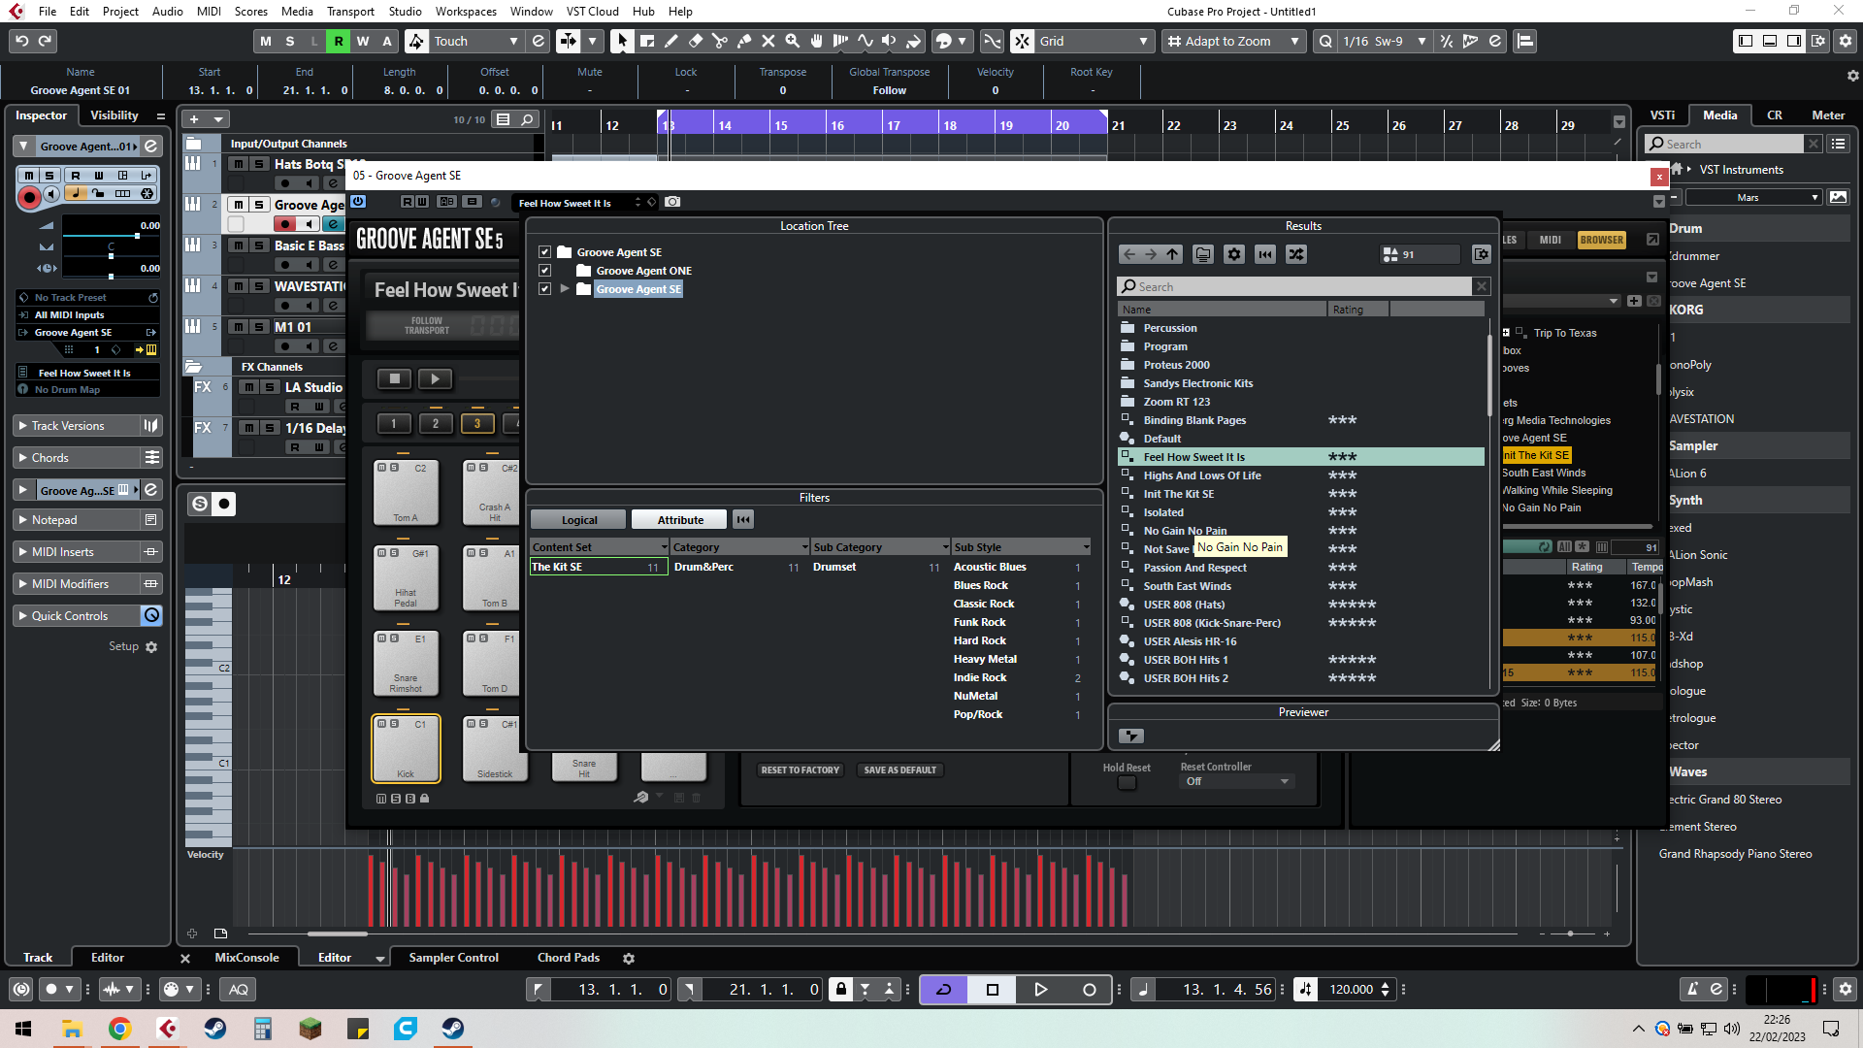
Task: Select the Zoom magnifier tool
Action: click(x=793, y=41)
